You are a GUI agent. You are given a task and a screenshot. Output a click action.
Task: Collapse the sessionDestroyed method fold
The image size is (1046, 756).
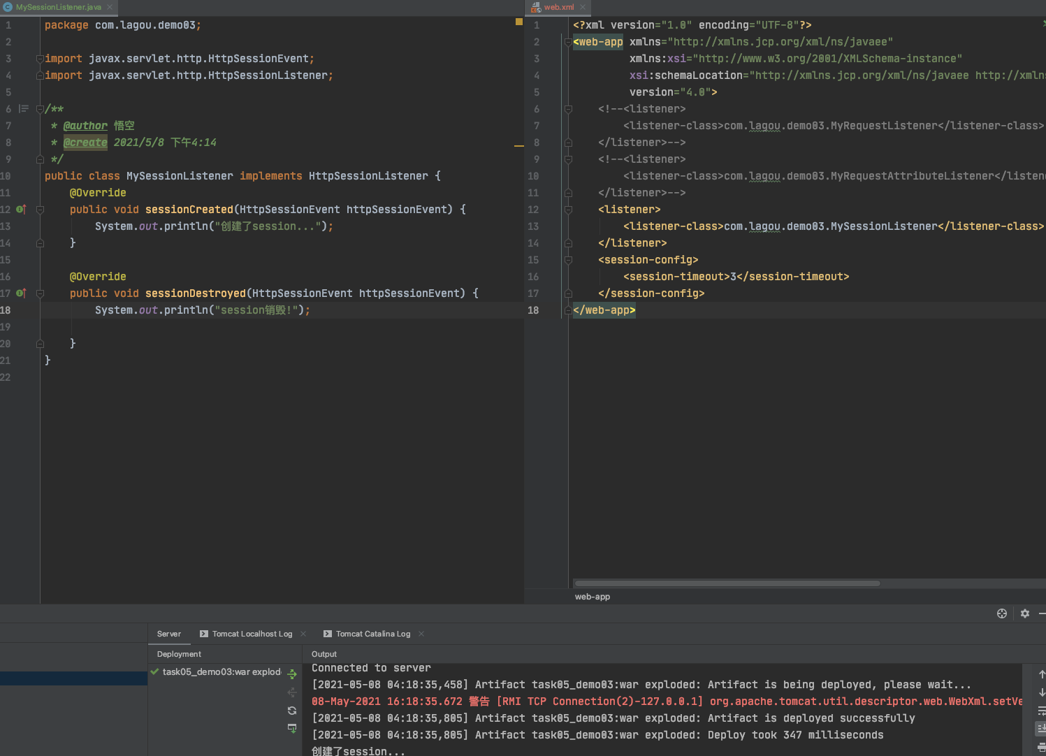40,293
